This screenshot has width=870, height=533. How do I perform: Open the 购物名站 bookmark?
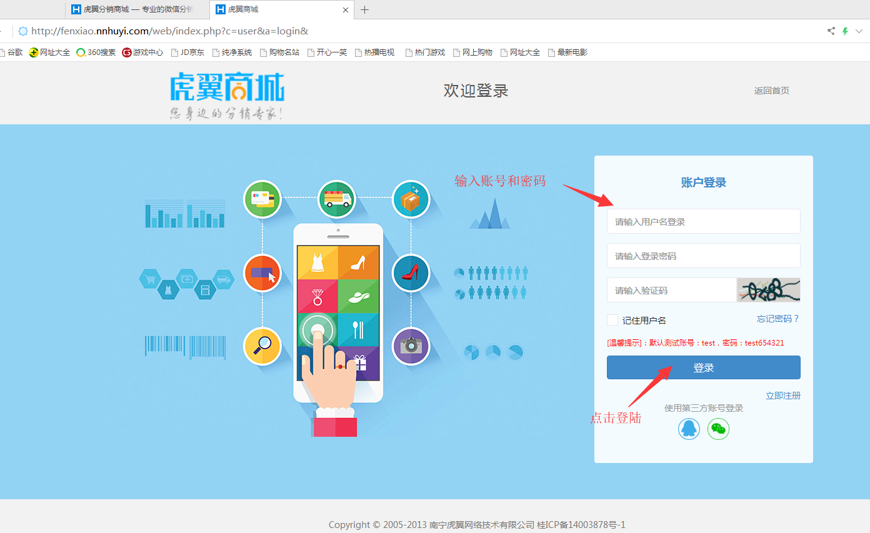click(280, 52)
